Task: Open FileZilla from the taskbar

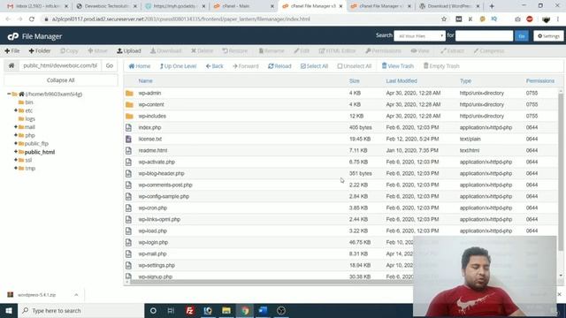Action: (189, 310)
